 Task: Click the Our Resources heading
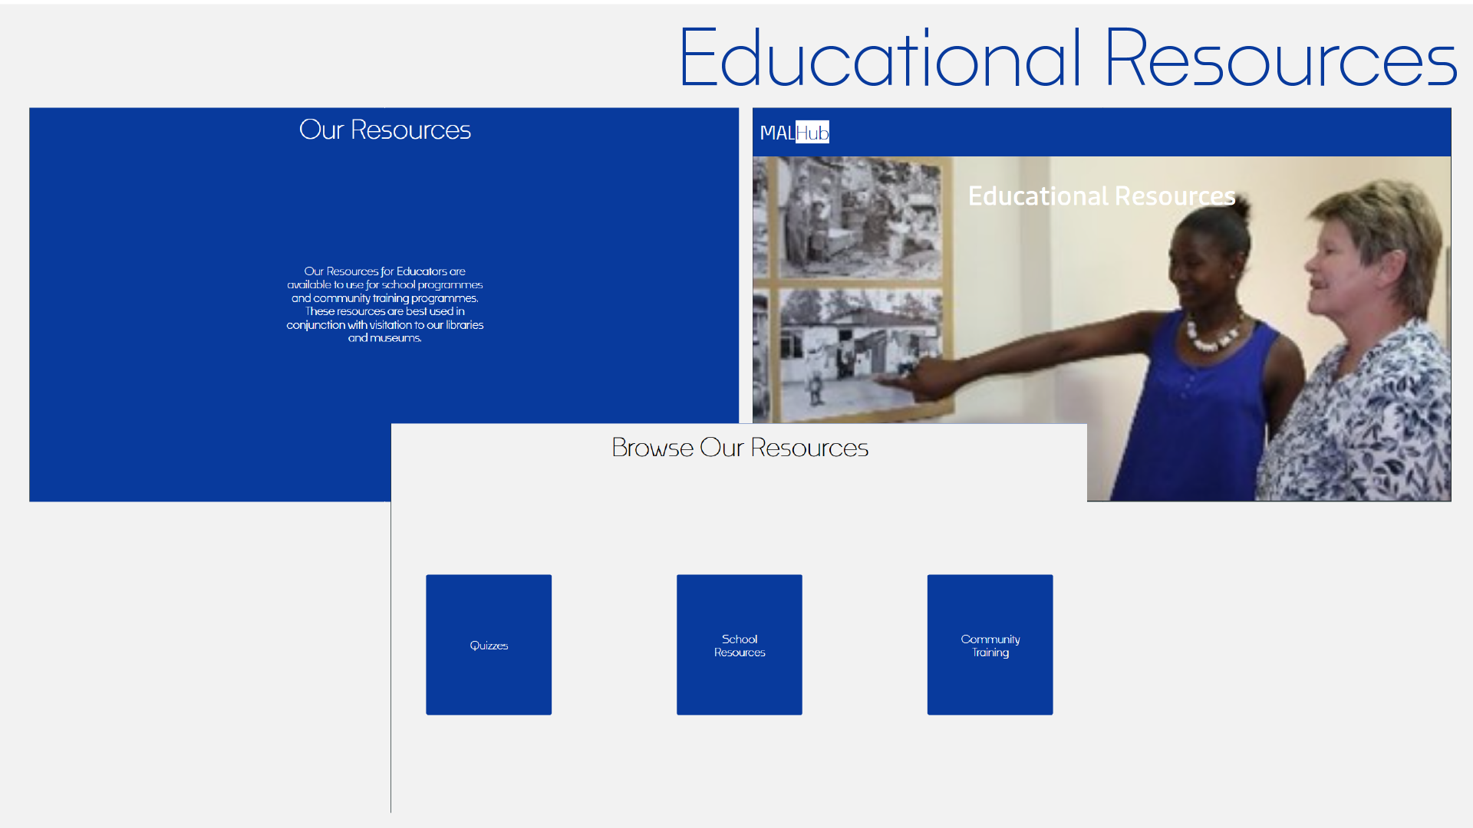(384, 130)
